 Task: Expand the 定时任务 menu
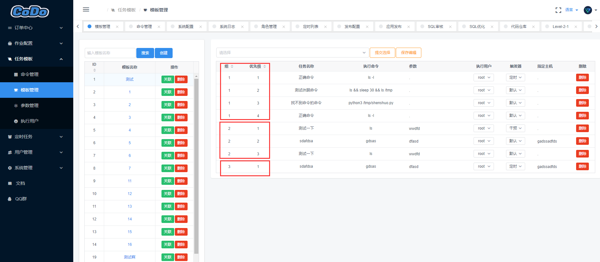[37, 137]
